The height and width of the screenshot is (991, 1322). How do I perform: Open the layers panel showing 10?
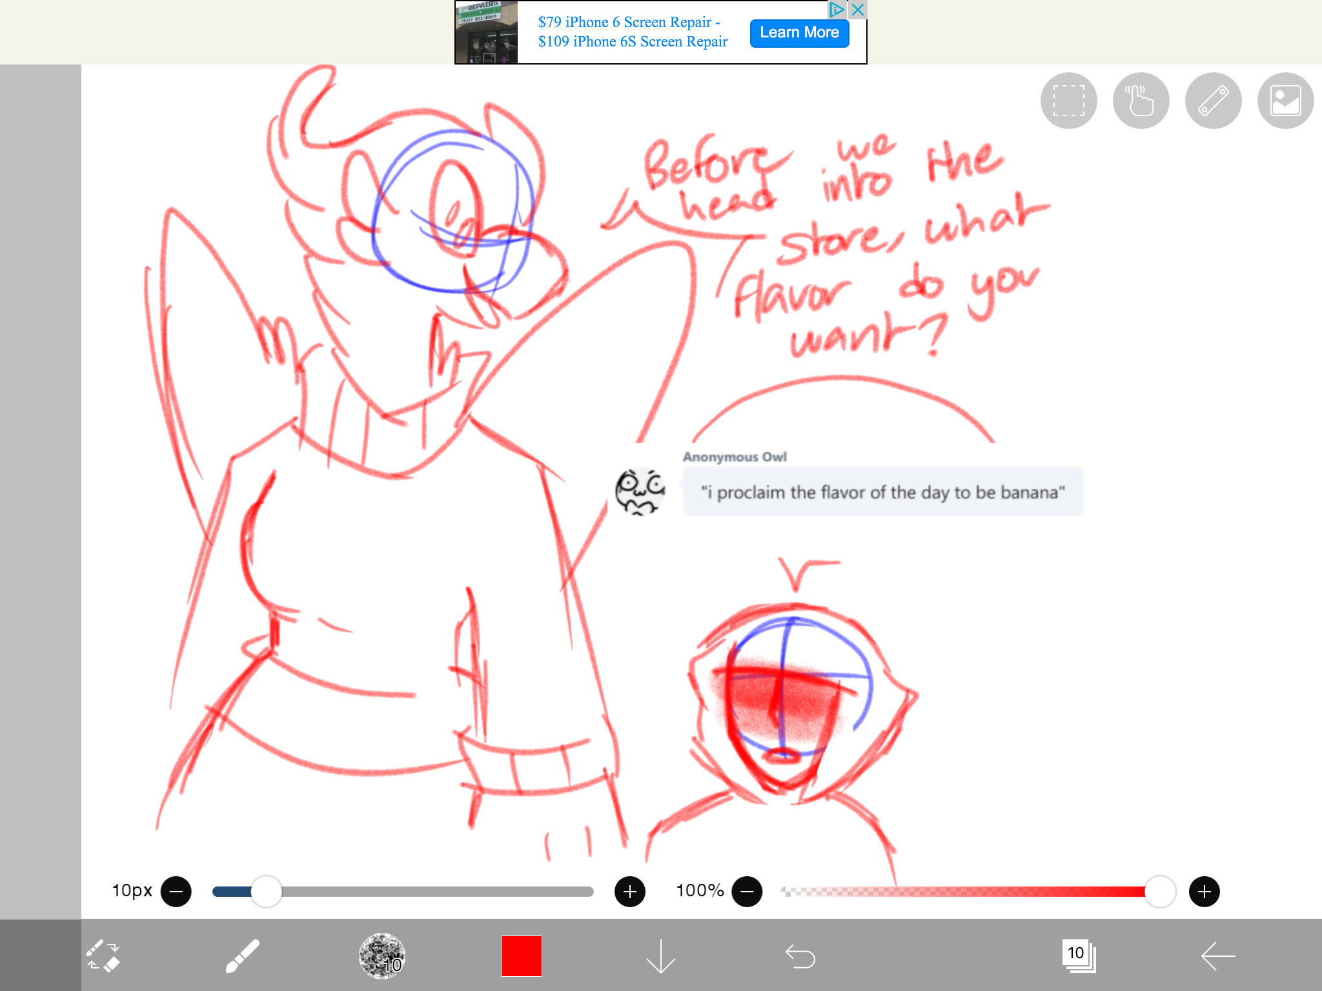coord(1079,956)
